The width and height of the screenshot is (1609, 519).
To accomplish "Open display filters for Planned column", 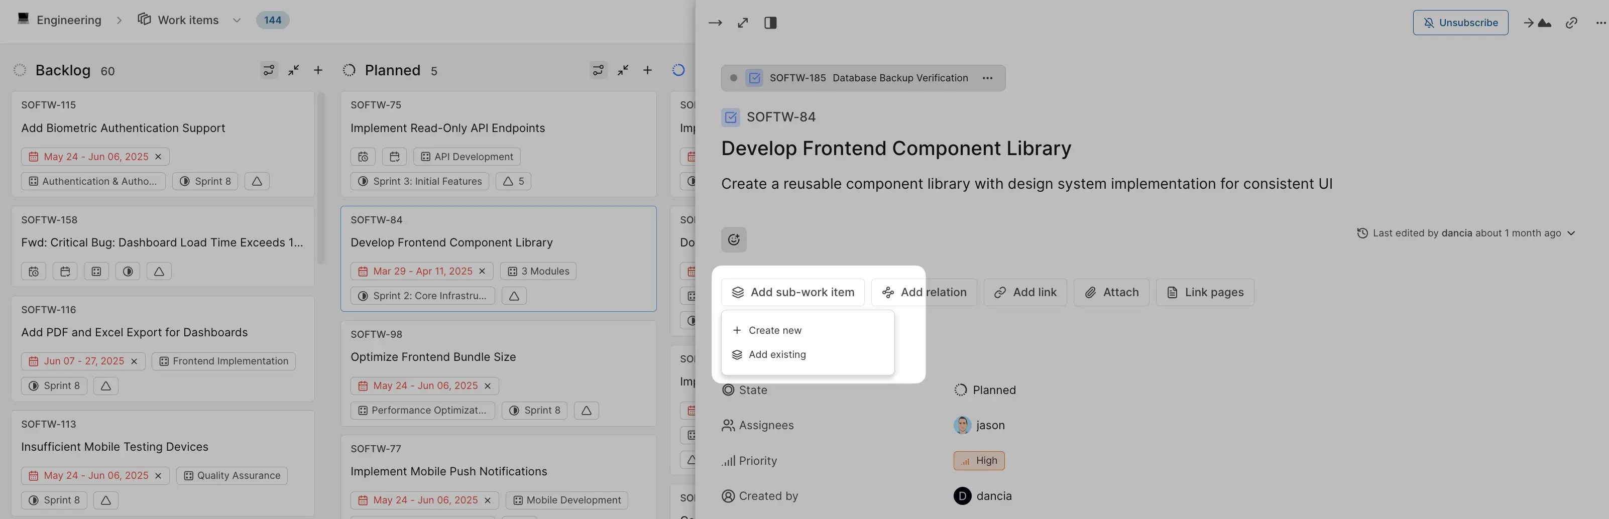I will [599, 71].
